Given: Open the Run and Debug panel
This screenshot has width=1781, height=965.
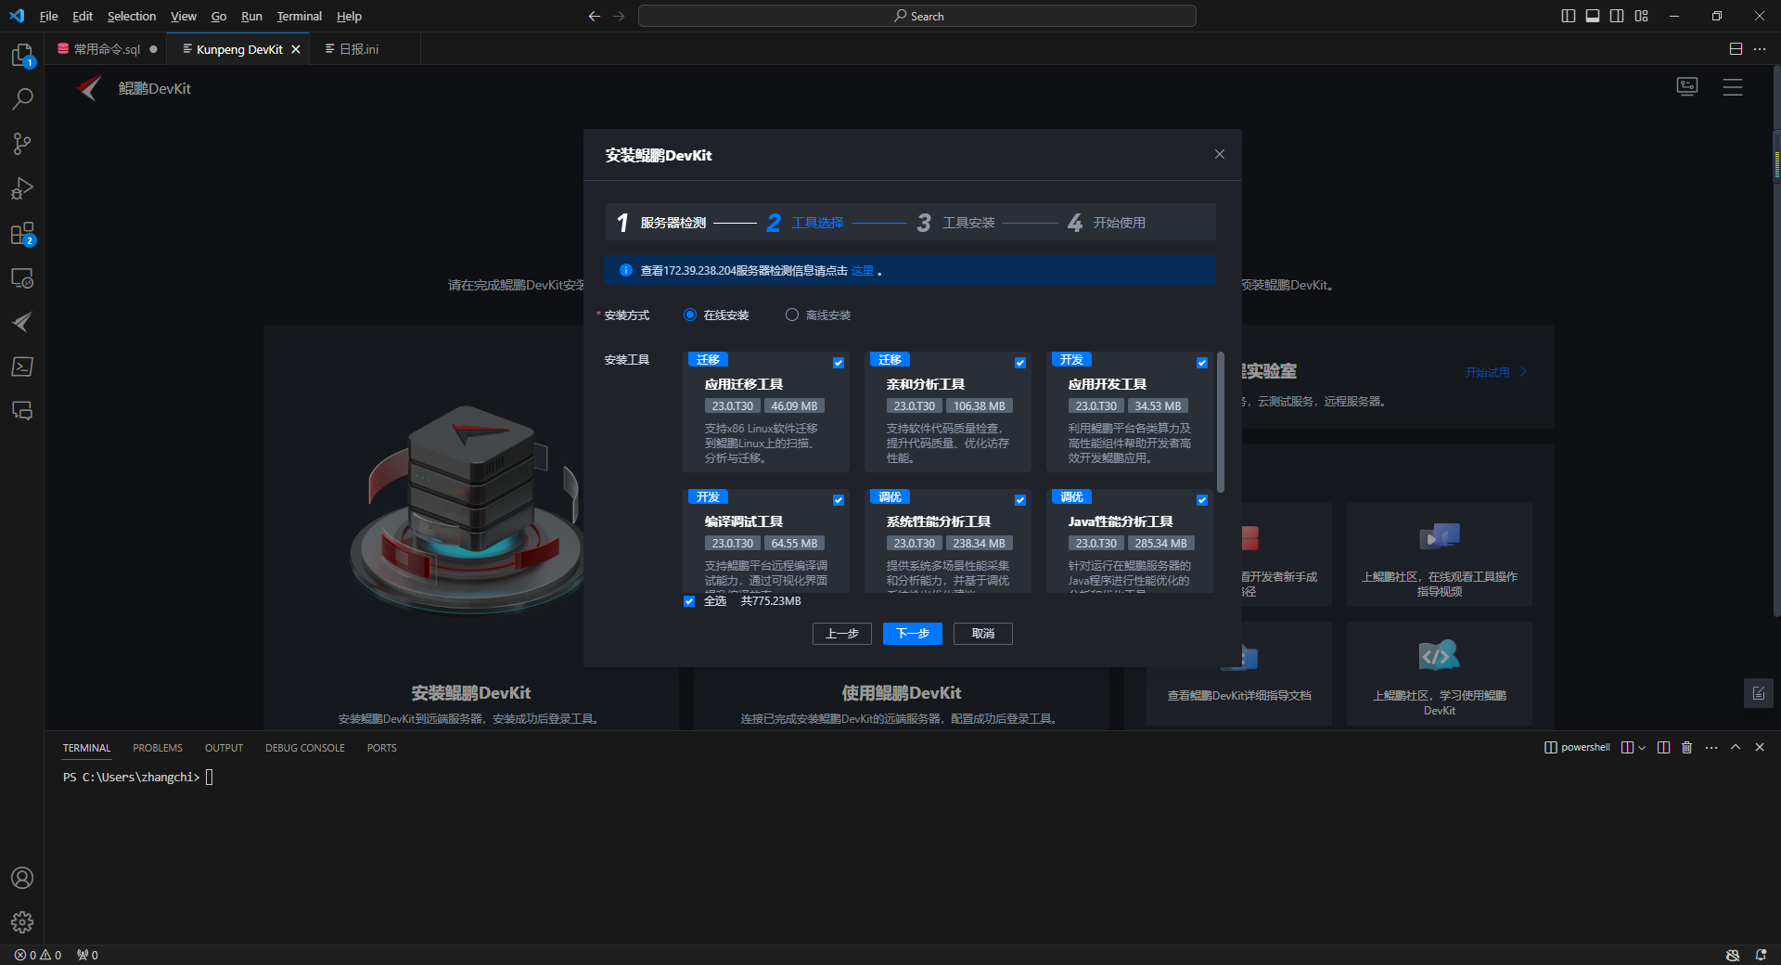Looking at the screenshot, I should point(22,188).
